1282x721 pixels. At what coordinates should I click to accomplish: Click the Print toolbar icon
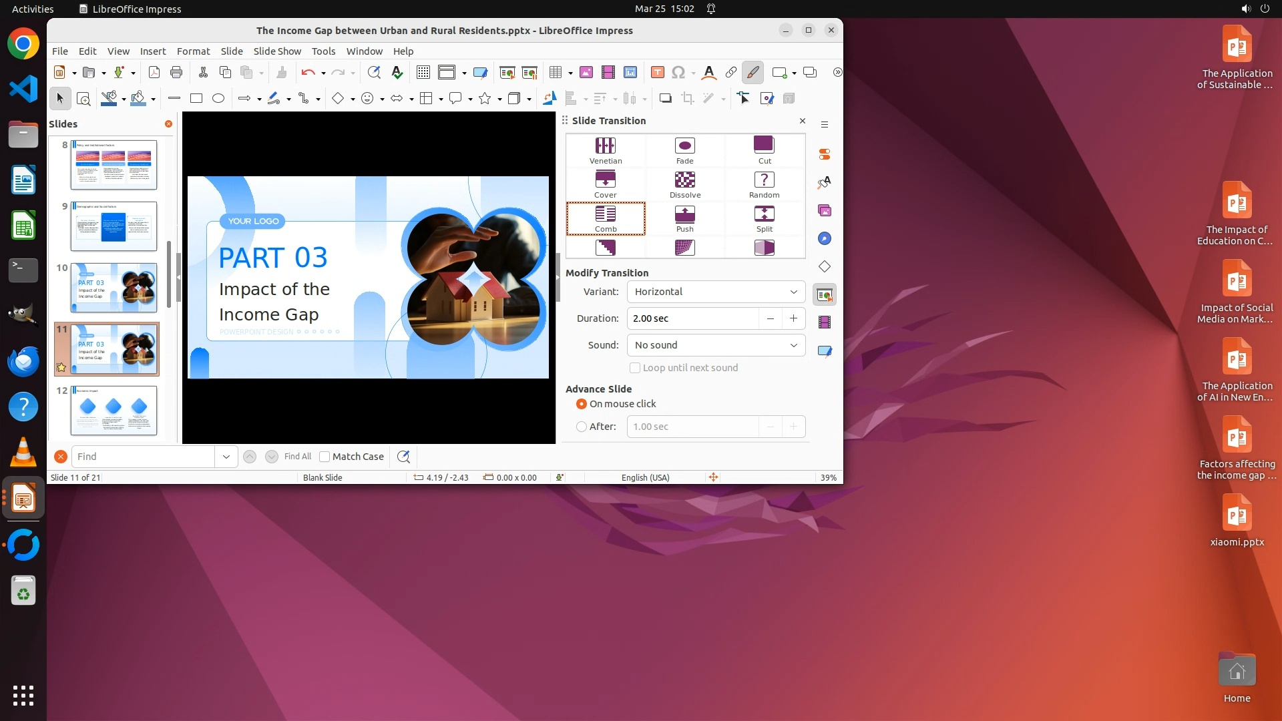pos(176,73)
